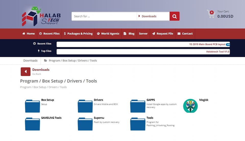The height and width of the screenshot is (141, 245).
Task: Click the GAPPS folder title
Action: pos(151,100)
